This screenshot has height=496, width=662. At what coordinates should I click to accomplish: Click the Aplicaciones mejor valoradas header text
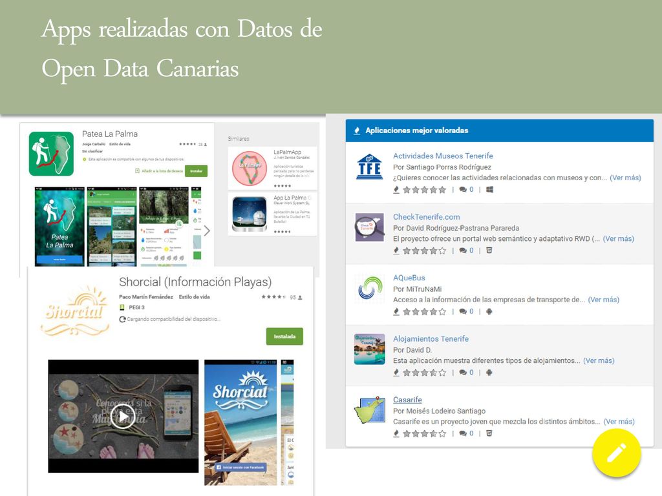click(x=417, y=130)
